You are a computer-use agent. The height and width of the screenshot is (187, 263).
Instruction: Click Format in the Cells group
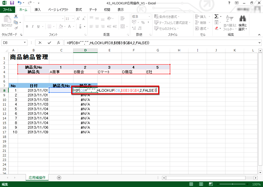(202, 28)
